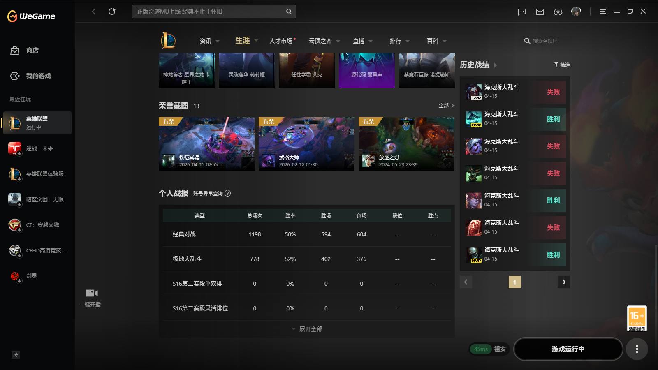658x370 pixels.
Task: Select the 禁魔石巨像 诺提勒斯 skin card
Action: point(427,70)
